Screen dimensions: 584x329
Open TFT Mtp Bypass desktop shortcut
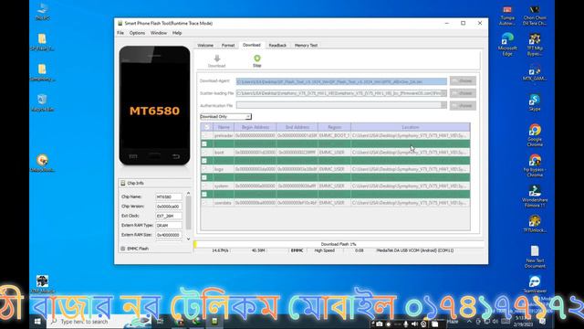535,44
